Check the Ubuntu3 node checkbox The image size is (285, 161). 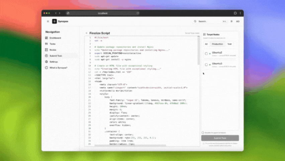206,65
